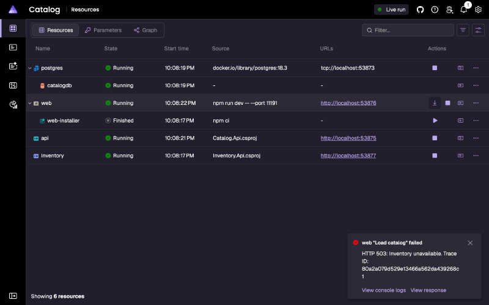Open console logs for web-installer row
Viewport: 489px width, 305px height.
tap(460, 120)
